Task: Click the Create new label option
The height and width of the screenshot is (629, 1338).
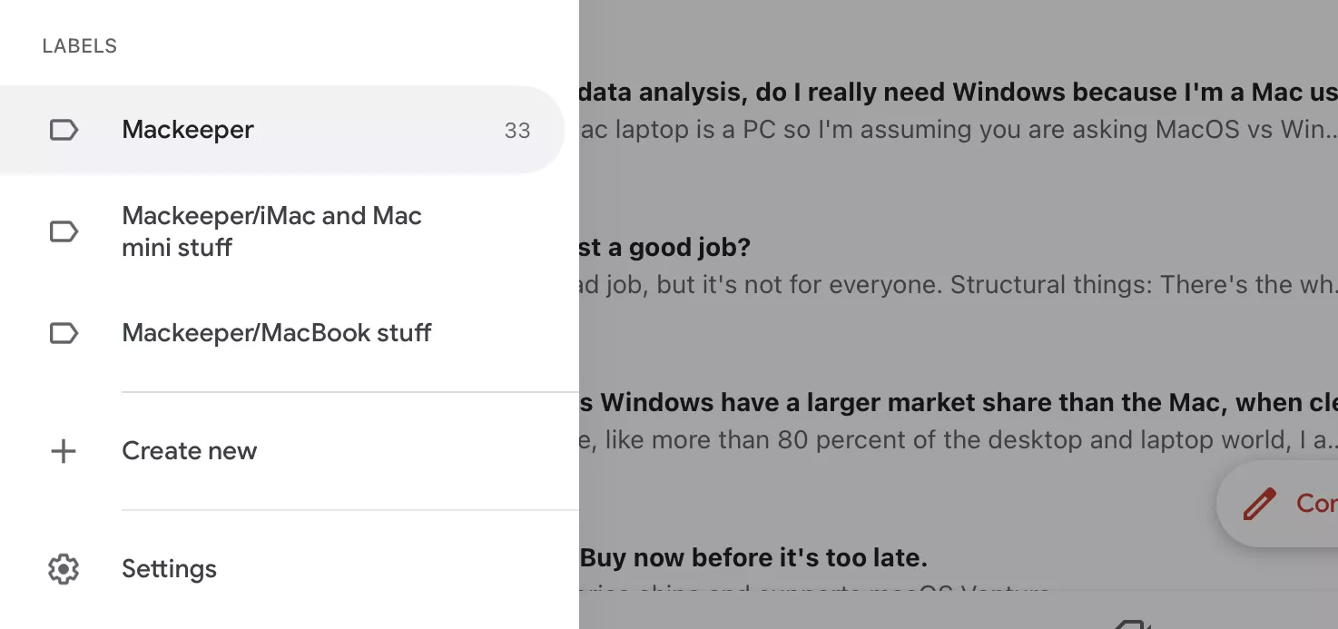Action: 290,451
